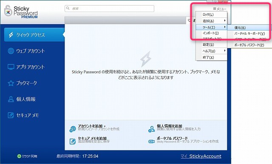Click the pencil-note icon beside セキュア メモを追加
This screenshot has height=164, width=272.
pyautogui.click(x=73, y=141)
